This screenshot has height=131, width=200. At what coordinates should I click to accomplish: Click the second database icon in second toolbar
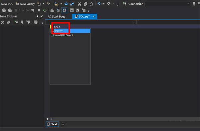[x=10, y=10]
